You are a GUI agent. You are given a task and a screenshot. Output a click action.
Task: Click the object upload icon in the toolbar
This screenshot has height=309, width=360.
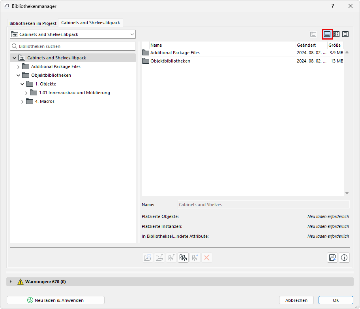171,258
